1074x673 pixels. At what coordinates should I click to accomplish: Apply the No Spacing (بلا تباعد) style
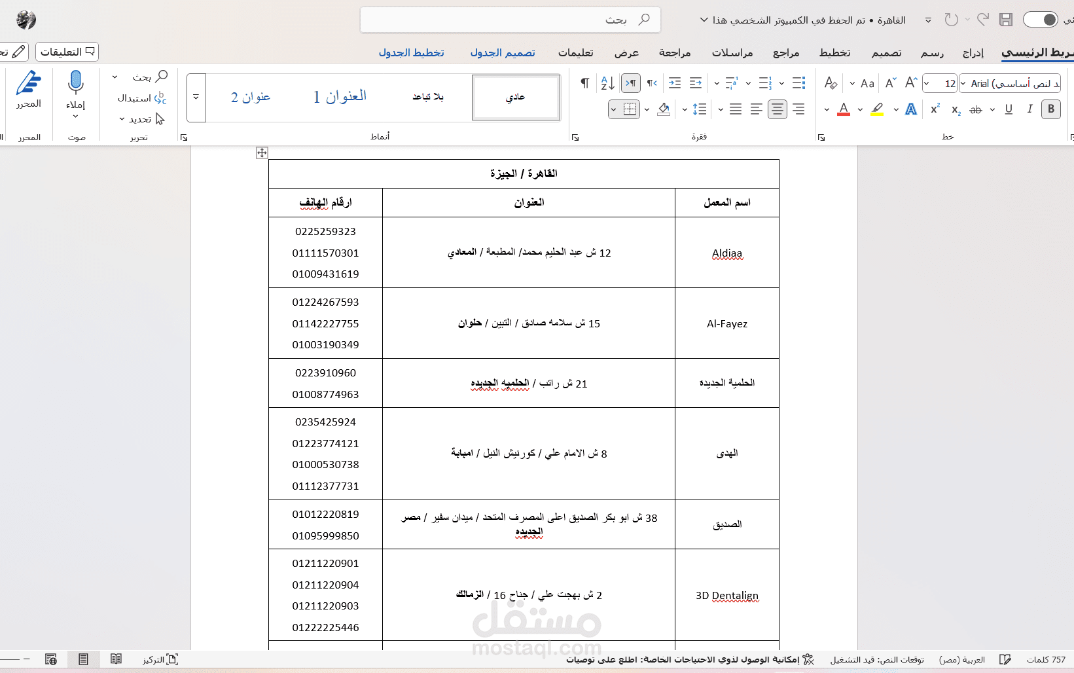click(428, 97)
